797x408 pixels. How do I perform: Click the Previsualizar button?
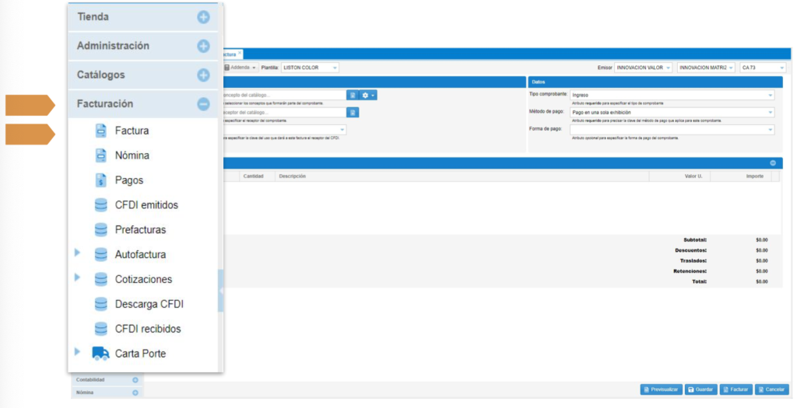(661, 389)
